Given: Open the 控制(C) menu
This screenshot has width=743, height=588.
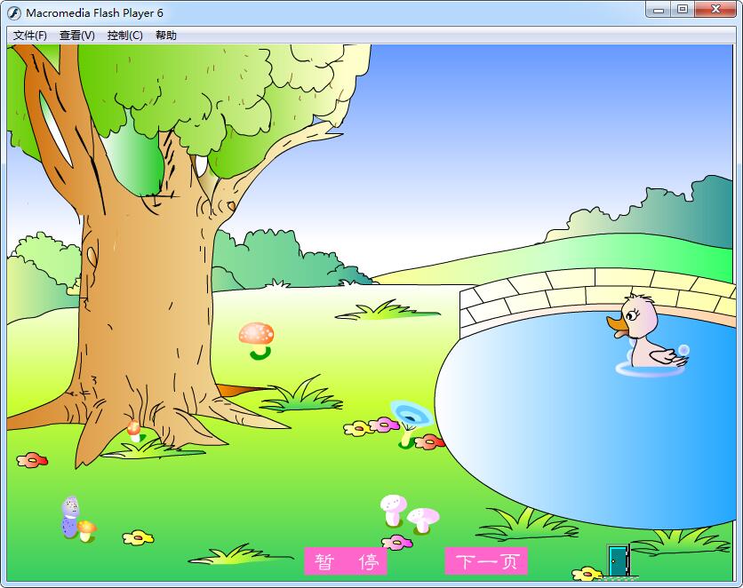Looking at the screenshot, I should click(x=124, y=36).
